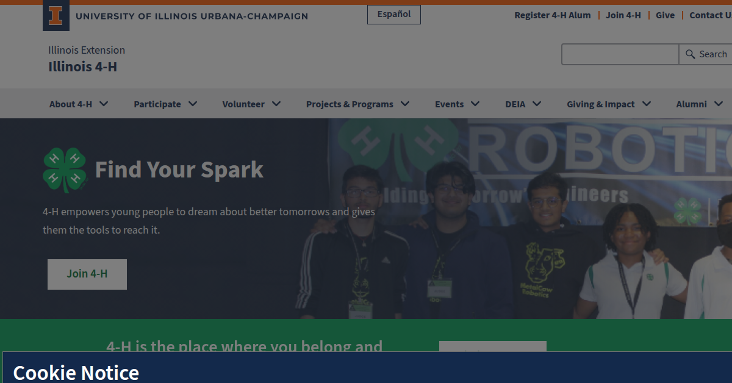Expand the About 4-H chevron
This screenshot has height=383, width=732.
pos(104,104)
